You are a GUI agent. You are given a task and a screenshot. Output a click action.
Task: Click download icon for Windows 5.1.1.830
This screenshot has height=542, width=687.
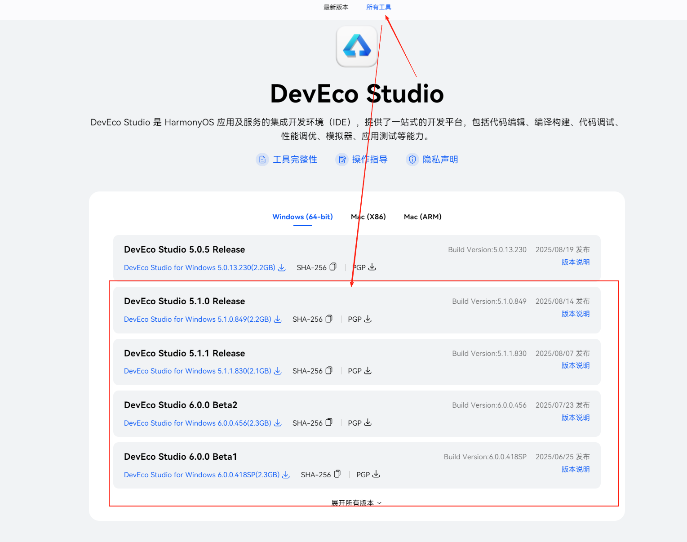[278, 371]
